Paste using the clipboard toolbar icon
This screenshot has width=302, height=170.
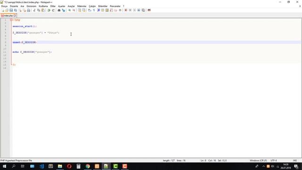43,10
